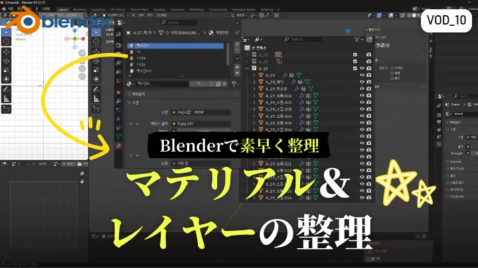The width and height of the screenshot is (478, 268).
Task: Switch to the Geometry Nodes workspace tab
Action: click(244, 10)
